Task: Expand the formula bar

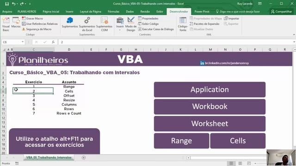Action: 294,42
